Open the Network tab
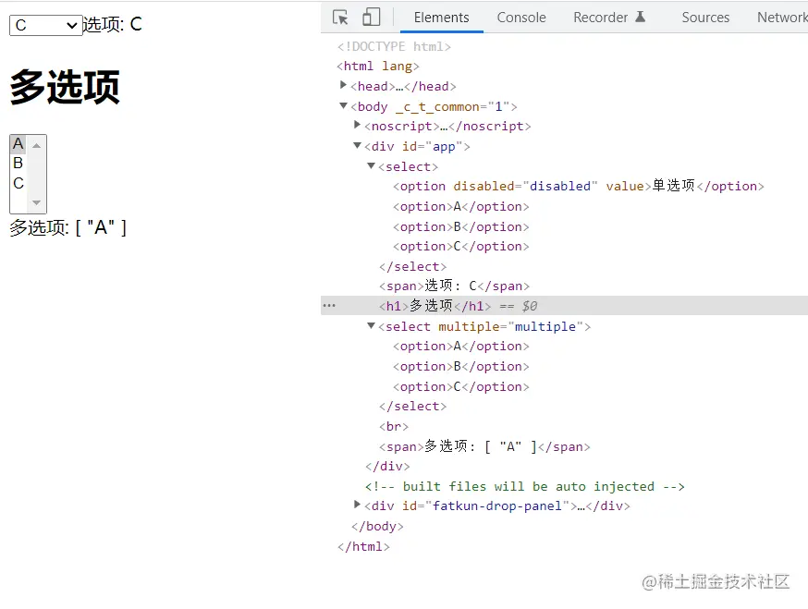 (x=782, y=18)
